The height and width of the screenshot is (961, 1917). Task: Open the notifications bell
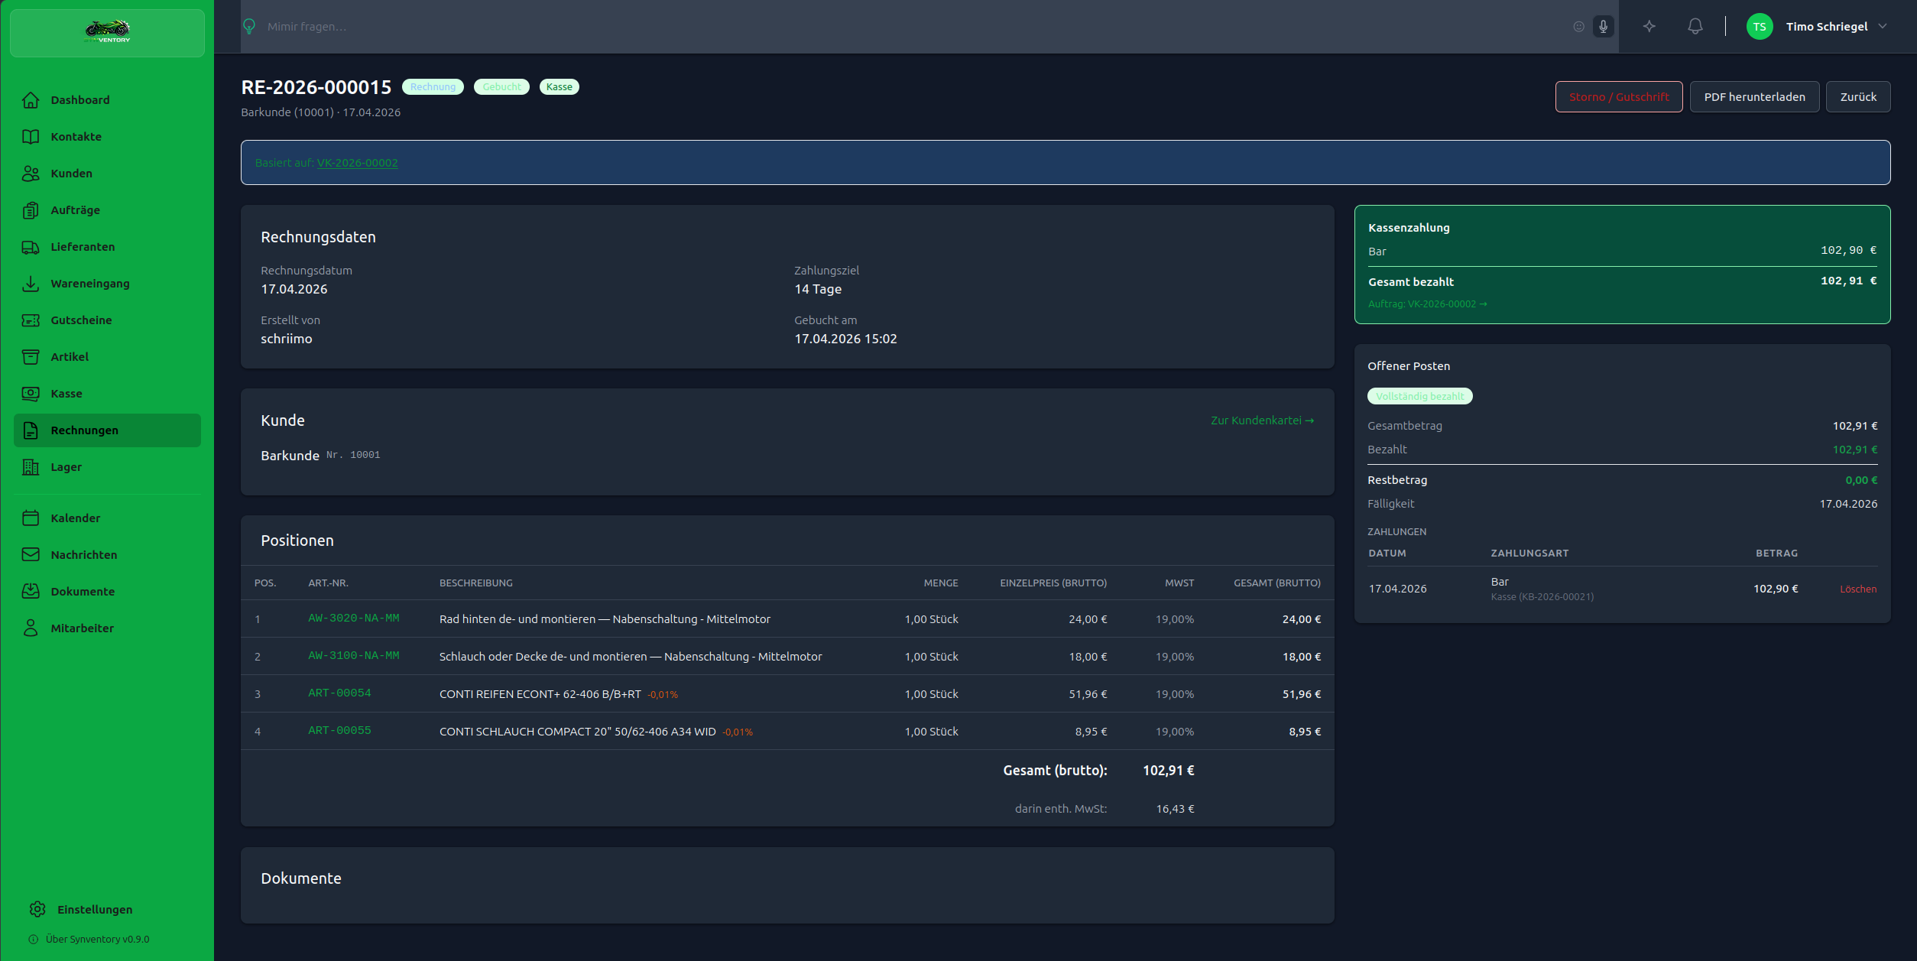click(x=1695, y=27)
